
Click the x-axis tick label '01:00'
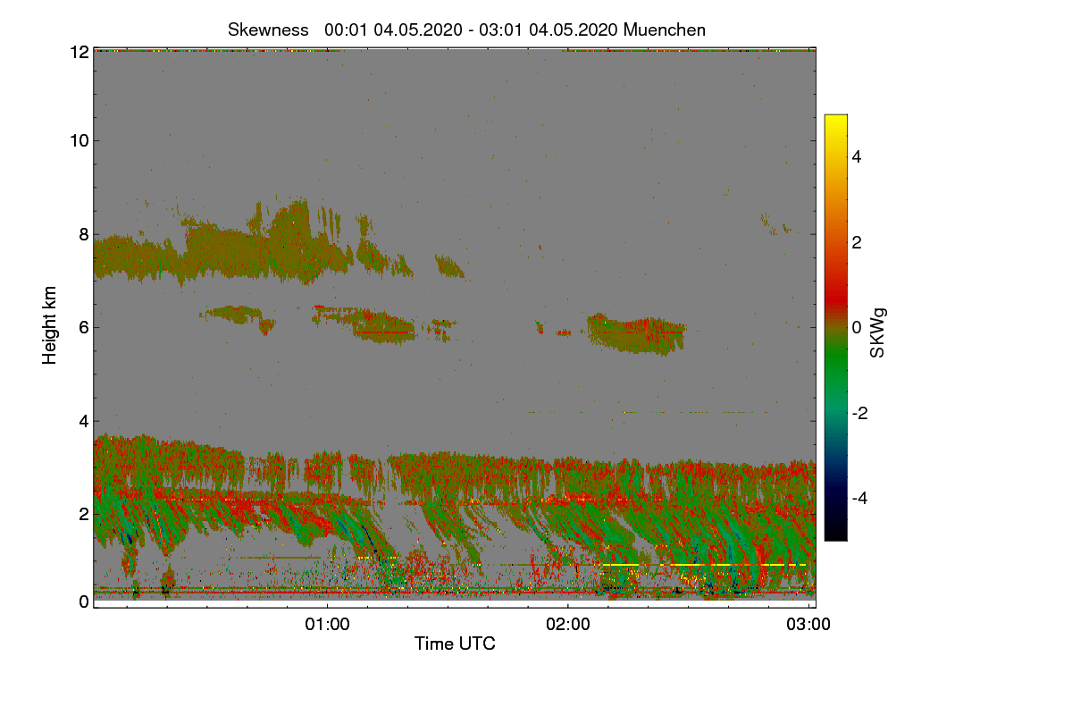pyautogui.click(x=327, y=625)
